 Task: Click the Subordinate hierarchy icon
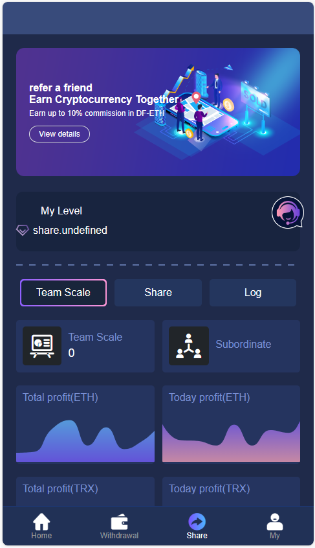click(189, 346)
